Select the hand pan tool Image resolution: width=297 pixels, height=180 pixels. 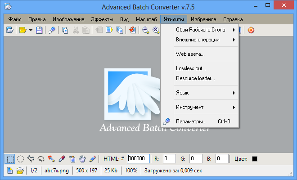pos(82,159)
